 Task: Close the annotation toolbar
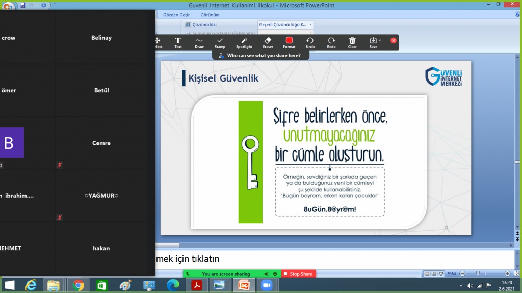click(x=394, y=40)
